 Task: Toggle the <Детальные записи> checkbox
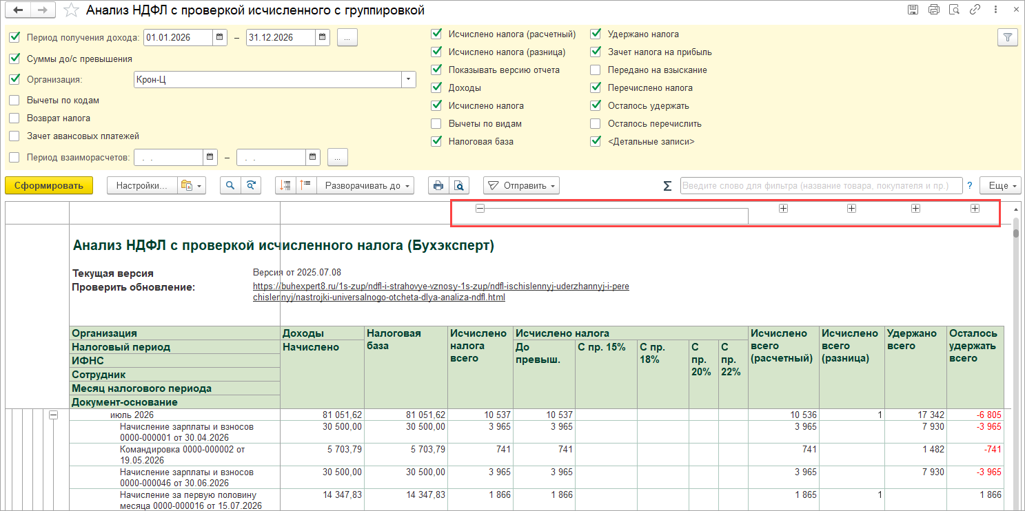596,142
